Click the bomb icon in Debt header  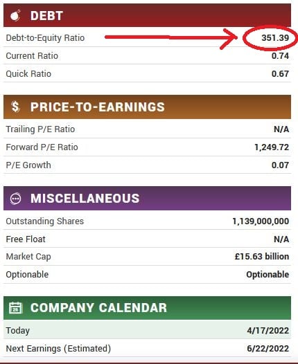tap(15, 16)
